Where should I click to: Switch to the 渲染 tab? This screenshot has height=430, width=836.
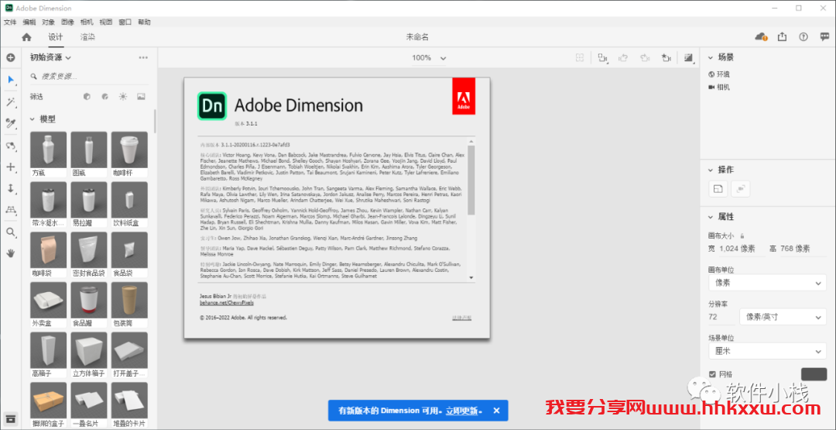pyautogui.click(x=87, y=37)
